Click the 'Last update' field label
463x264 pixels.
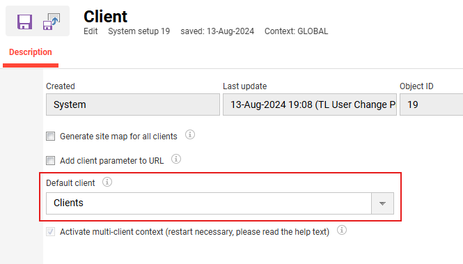pos(245,86)
